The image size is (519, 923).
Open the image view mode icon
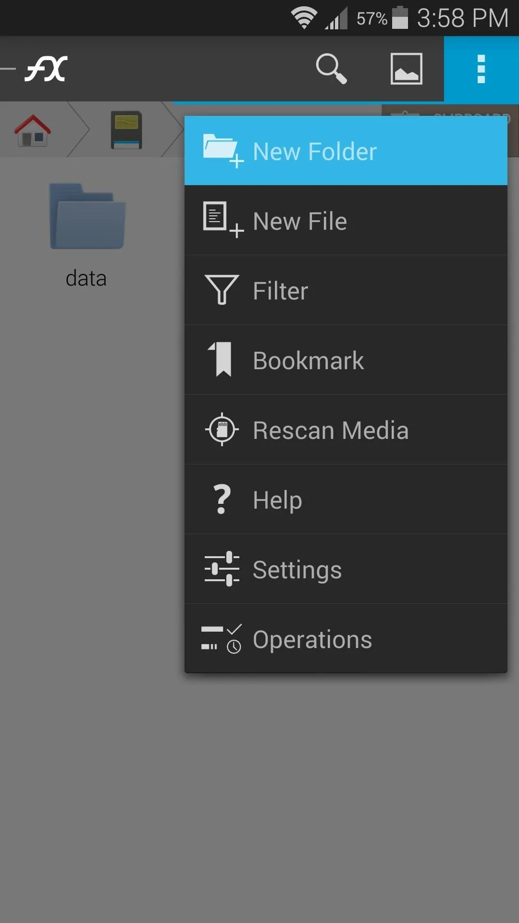coord(407,69)
